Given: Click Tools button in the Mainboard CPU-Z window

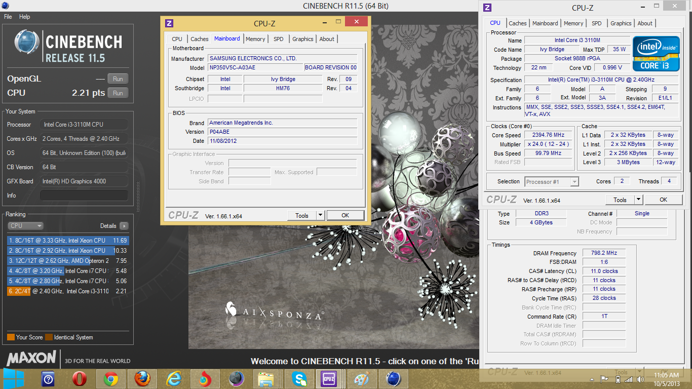Looking at the screenshot, I should [x=302, y=215].
